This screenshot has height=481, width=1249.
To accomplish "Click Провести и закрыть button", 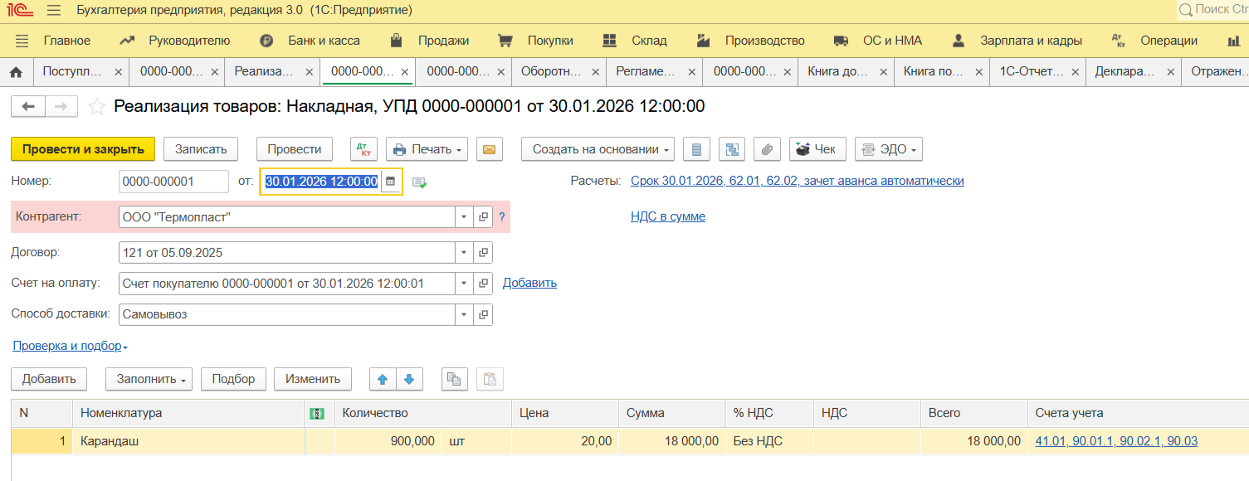I will pos(83,149).
